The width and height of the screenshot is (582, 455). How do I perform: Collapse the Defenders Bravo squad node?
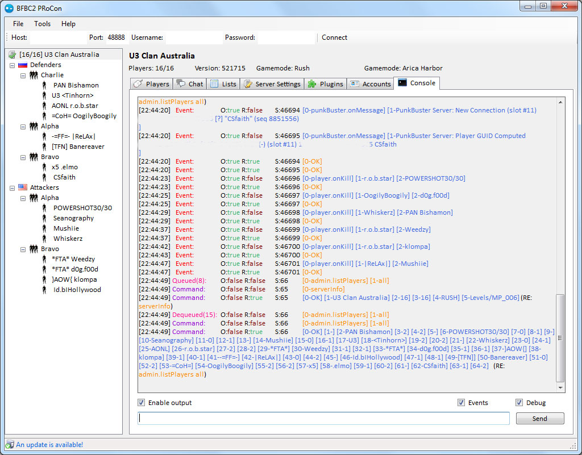pyautogui.click(x=23, y=157)
